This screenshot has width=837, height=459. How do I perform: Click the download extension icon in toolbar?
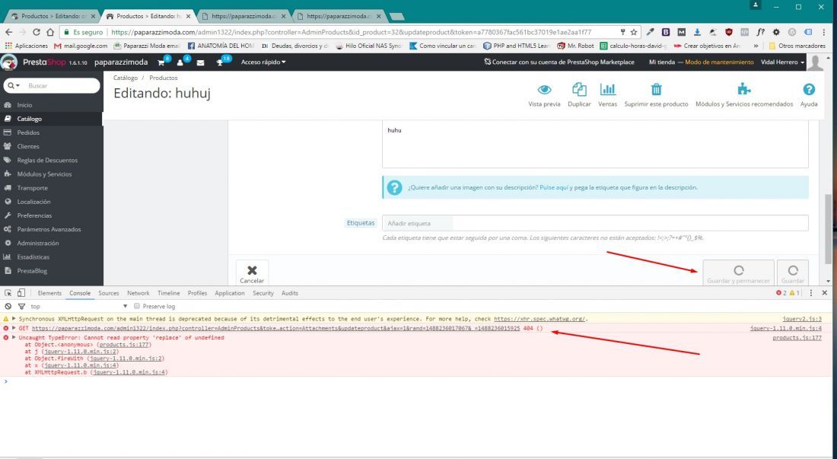tap(697, 32)
